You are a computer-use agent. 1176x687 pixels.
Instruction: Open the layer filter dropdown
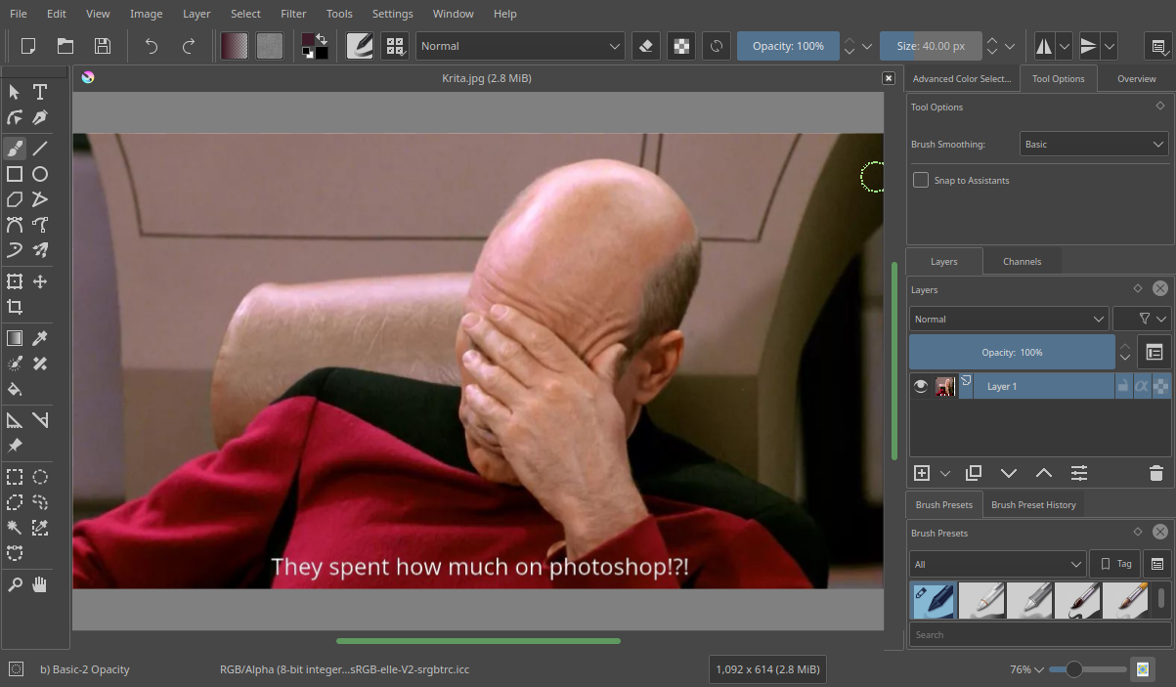(1142, 319)
